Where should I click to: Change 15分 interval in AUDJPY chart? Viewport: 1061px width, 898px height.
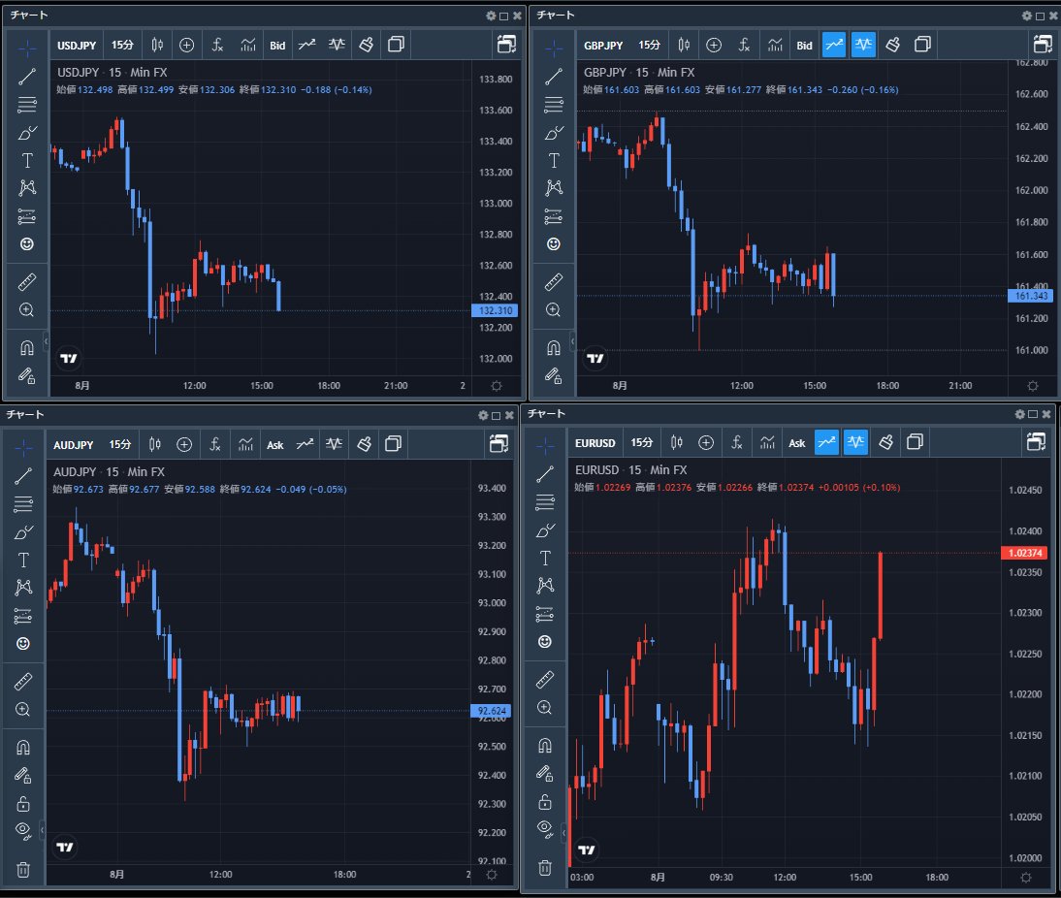tap(119, 444)
